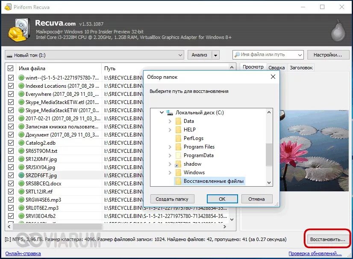Click the folder icon of Восстановленные файлы
The height and width of the screenshot is (259, 353).
tap(178, 181)
